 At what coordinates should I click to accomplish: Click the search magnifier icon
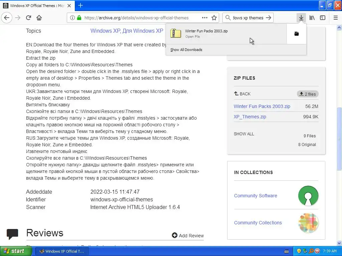(228, 18)
